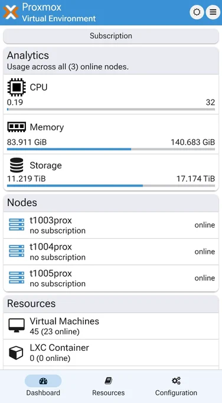
Task: Open the Configuration tab
Action: click(x=176, y=386)
